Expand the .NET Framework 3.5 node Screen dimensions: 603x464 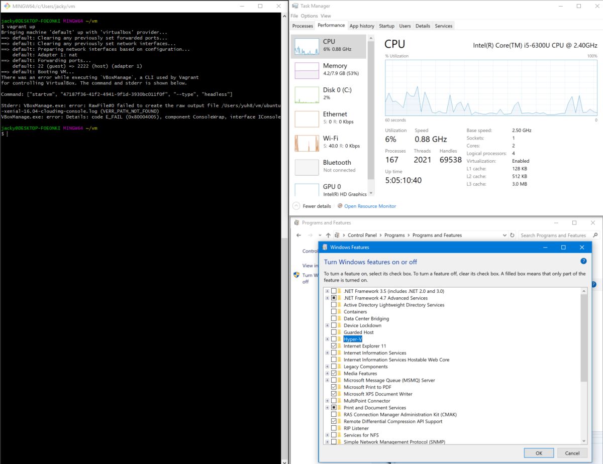(x=327, y=291)
